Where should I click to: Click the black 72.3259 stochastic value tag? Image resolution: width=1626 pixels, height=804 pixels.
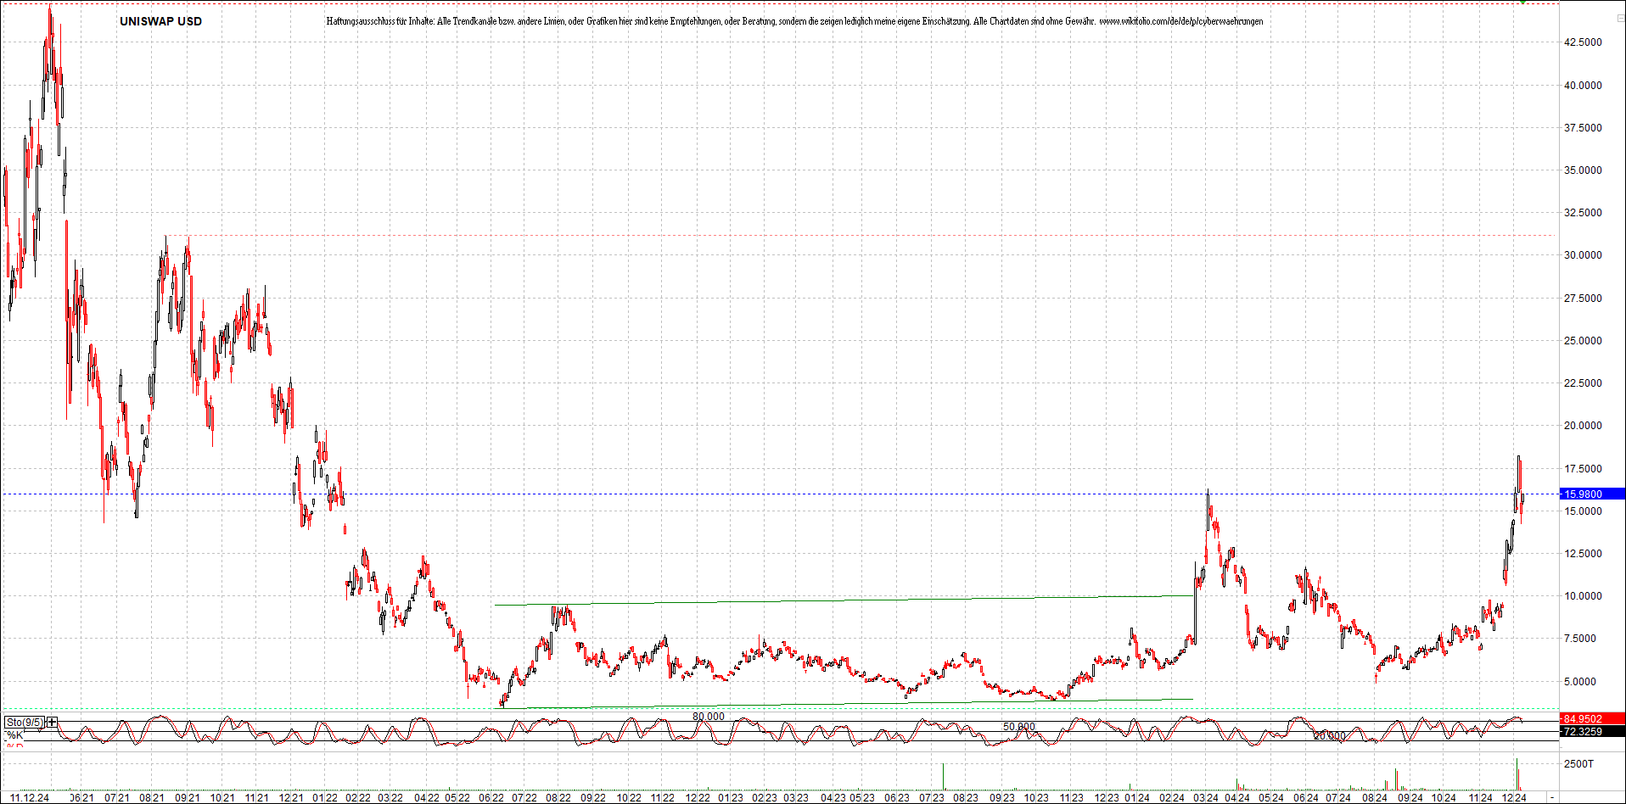pyautogui.click(x=1592, y=731)
